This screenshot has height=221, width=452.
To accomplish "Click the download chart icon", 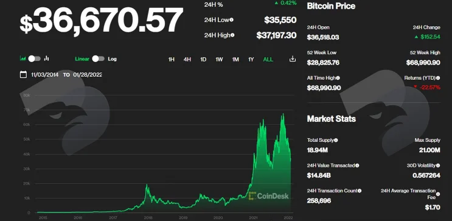I will click(x=292, y=59).
